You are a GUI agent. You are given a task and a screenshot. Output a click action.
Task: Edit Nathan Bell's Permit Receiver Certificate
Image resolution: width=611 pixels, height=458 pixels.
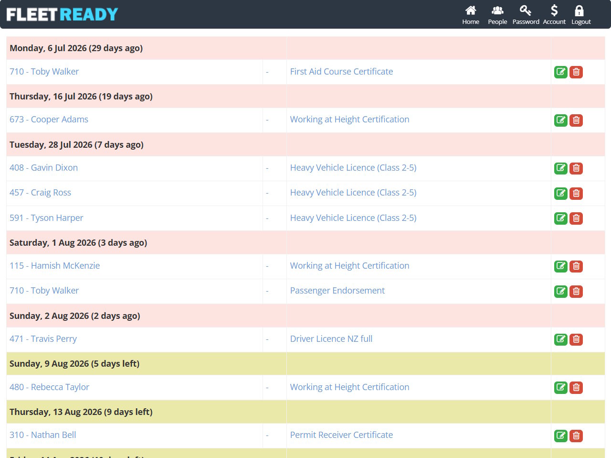coord(561,436)
